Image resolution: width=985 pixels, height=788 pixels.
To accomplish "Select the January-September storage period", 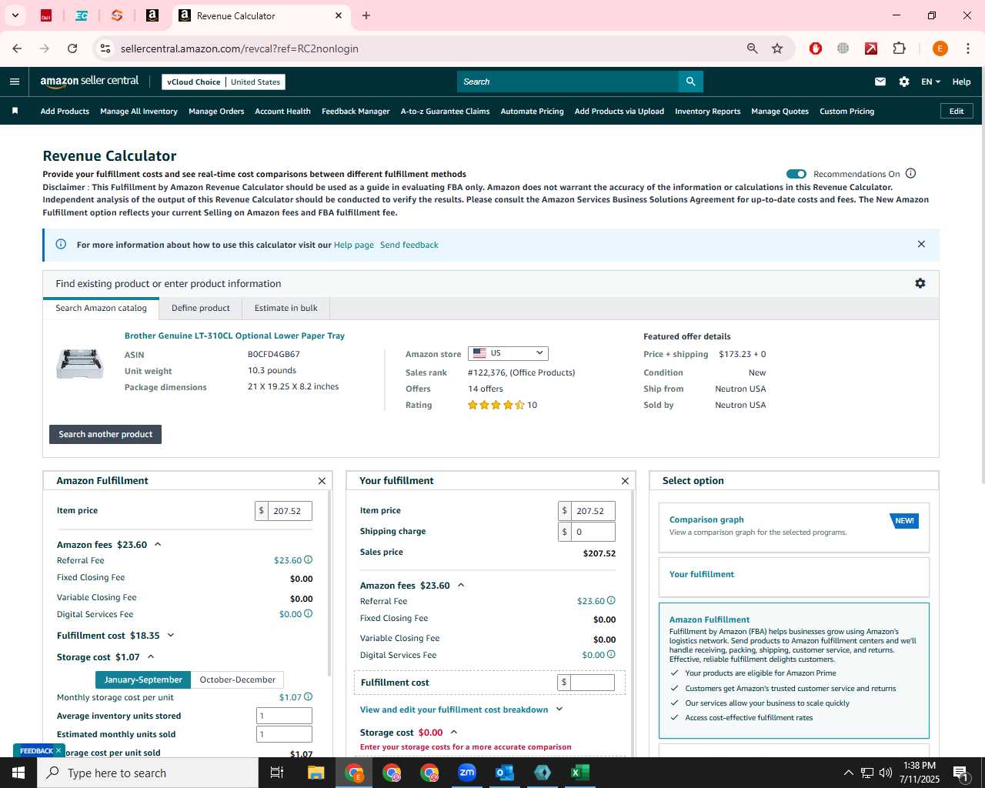I will 143,679.
